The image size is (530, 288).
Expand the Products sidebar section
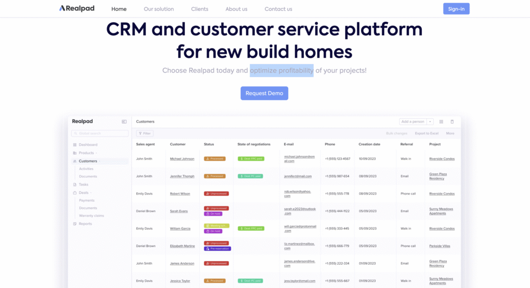[86, 153]
